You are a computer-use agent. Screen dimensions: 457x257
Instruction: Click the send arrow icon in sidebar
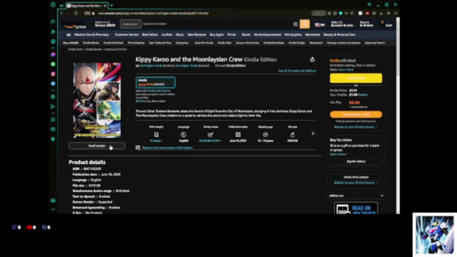click(53, 106)
